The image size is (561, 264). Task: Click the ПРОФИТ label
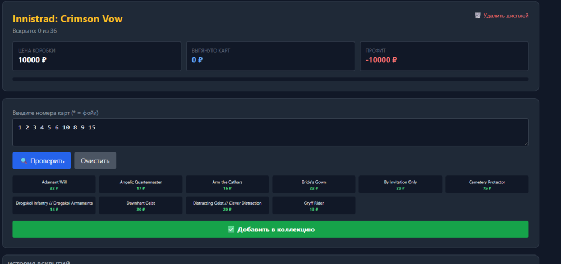point(376,51)
